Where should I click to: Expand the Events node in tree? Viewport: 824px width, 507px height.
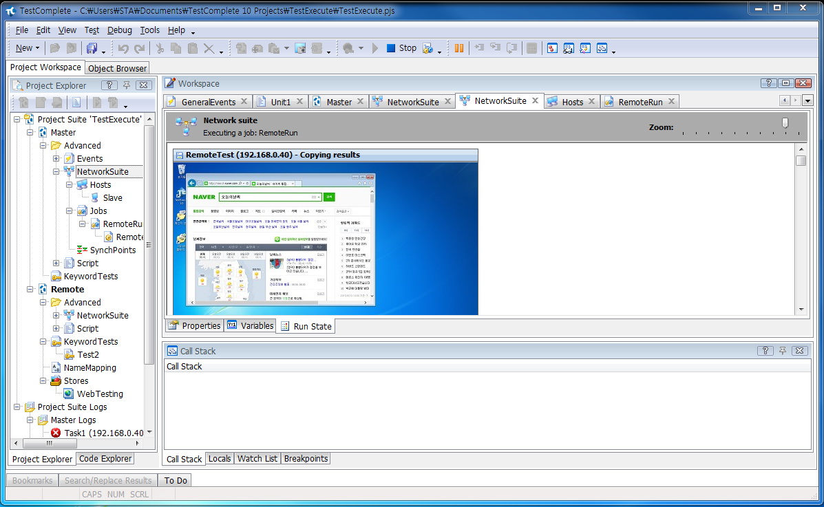(56, 159)
